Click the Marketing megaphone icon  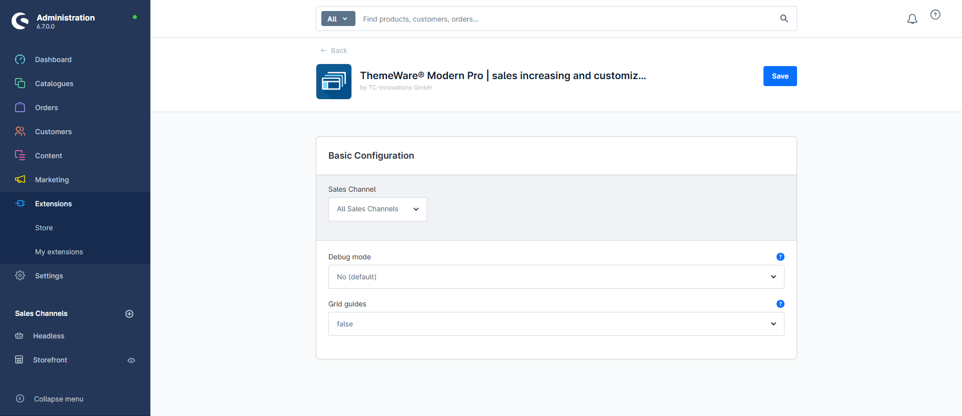[20, 180]
